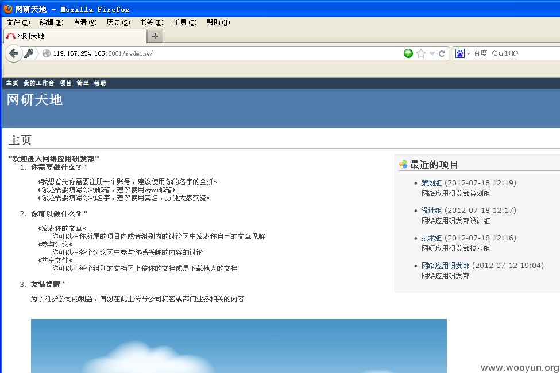The width and height of the screenshot is (560, 373).
Task: Open 我的工作台 in Redmine top menu
Action: 38,83
